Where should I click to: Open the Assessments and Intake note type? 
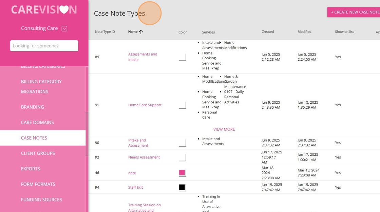tap(142, 57)
